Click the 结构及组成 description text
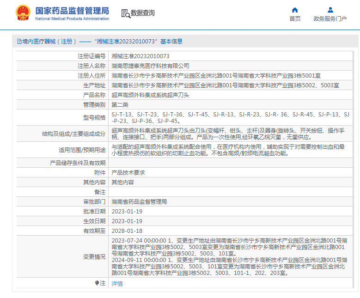360x298 pixels. 228,134
